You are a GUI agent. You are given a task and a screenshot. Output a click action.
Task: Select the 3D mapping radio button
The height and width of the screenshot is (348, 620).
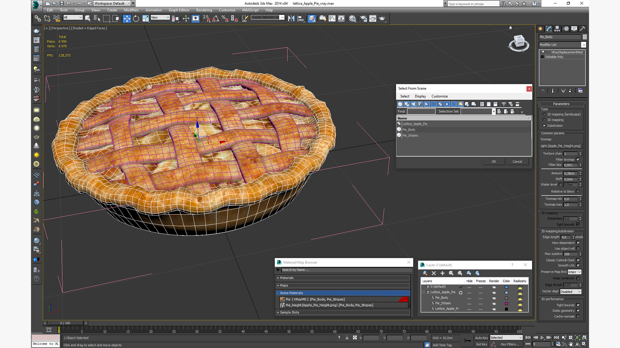[x=544, y=120]
